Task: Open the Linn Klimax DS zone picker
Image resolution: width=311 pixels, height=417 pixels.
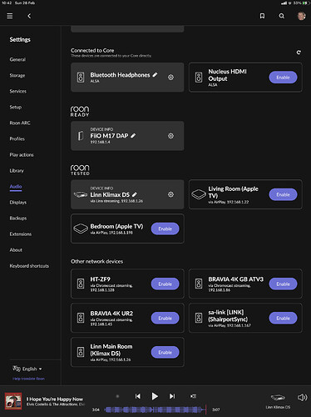Action: [x=278, y=401]
